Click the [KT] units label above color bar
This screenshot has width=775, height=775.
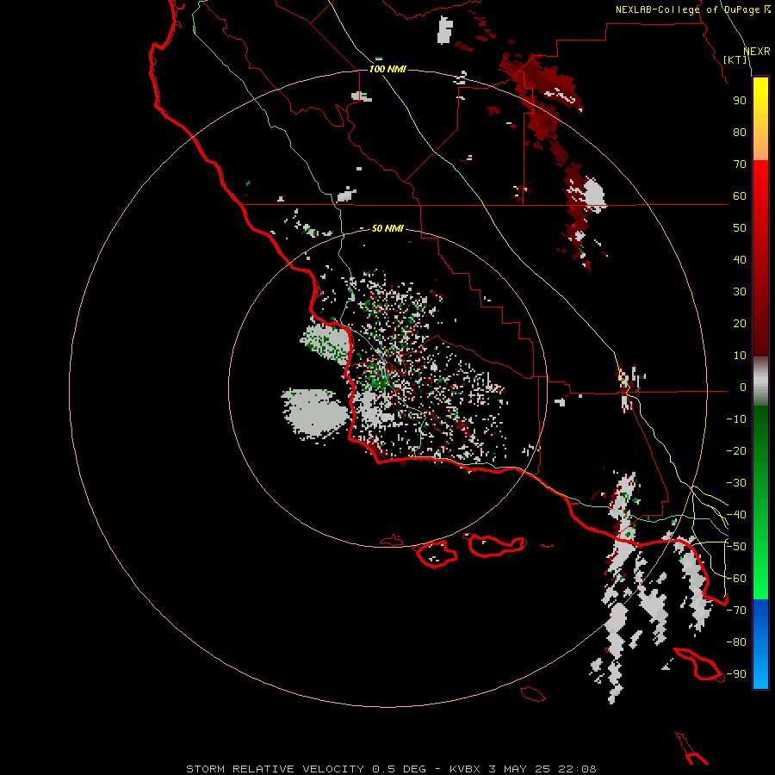(x=735, y=59)
